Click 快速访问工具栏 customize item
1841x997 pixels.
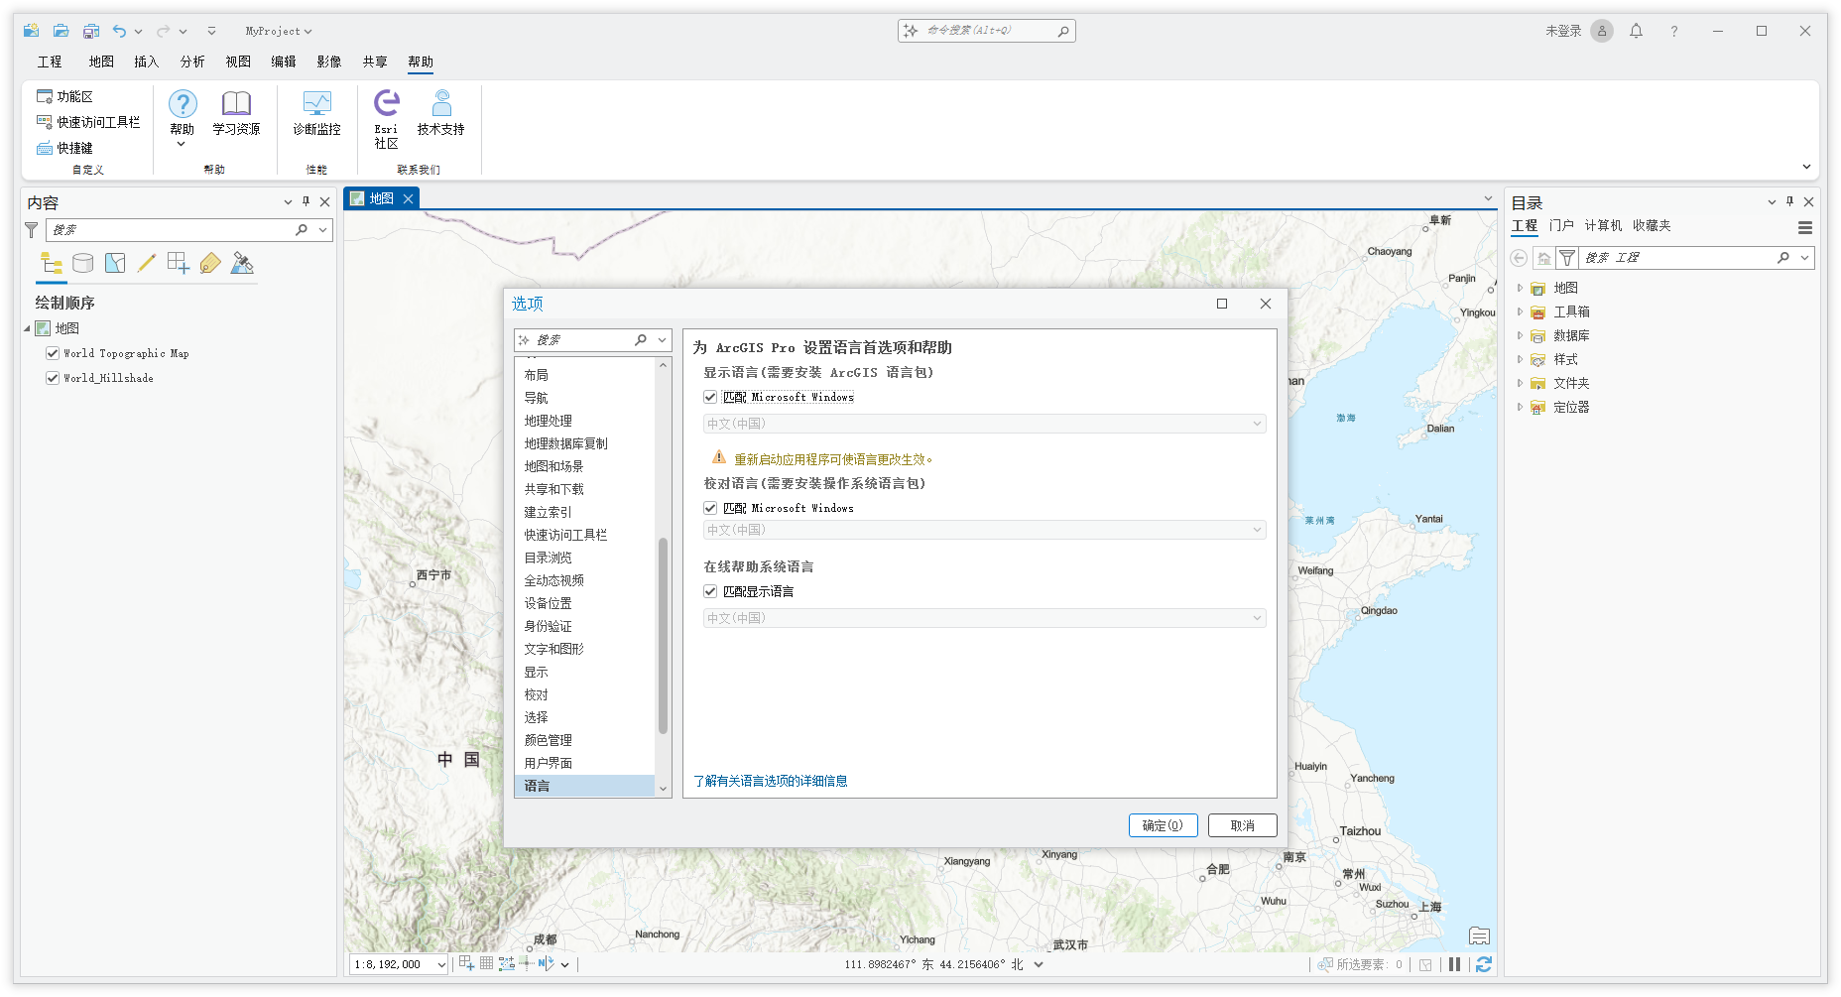(88, 122)
